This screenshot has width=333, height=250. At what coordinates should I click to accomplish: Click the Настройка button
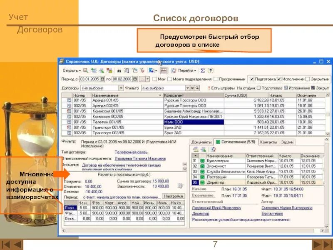click(174, 196)
